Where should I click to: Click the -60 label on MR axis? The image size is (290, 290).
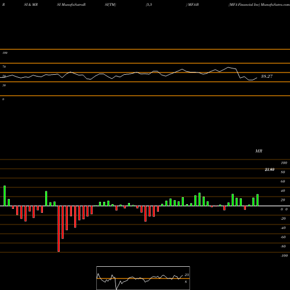click(x=283, y=237)
